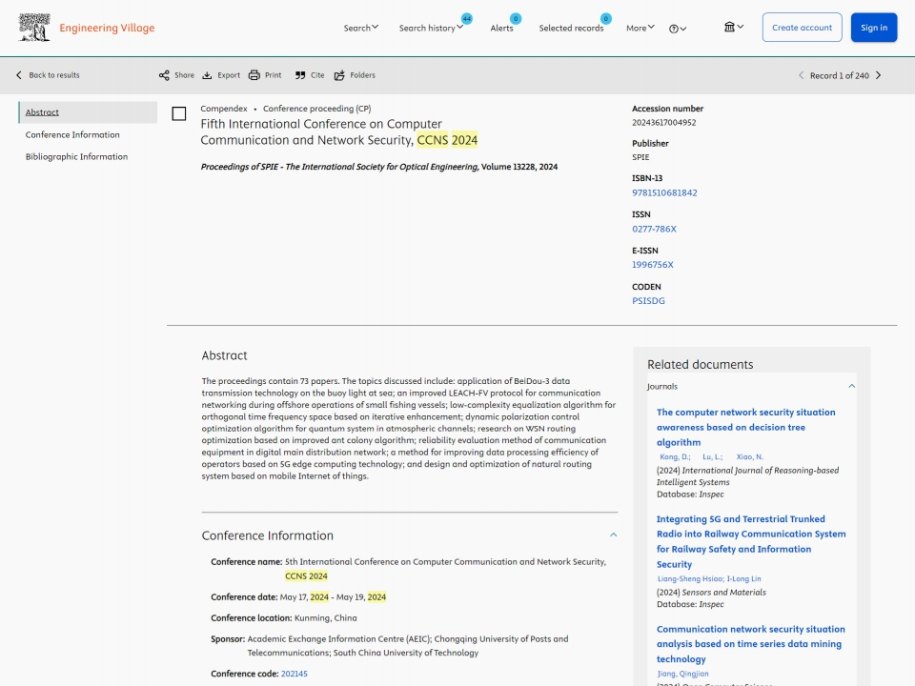915x686 pixels.
Task: Go to the previous record arrow
Action: tap(802, 75)
